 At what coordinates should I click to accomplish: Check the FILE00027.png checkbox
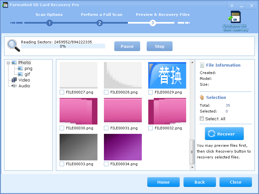62,92
